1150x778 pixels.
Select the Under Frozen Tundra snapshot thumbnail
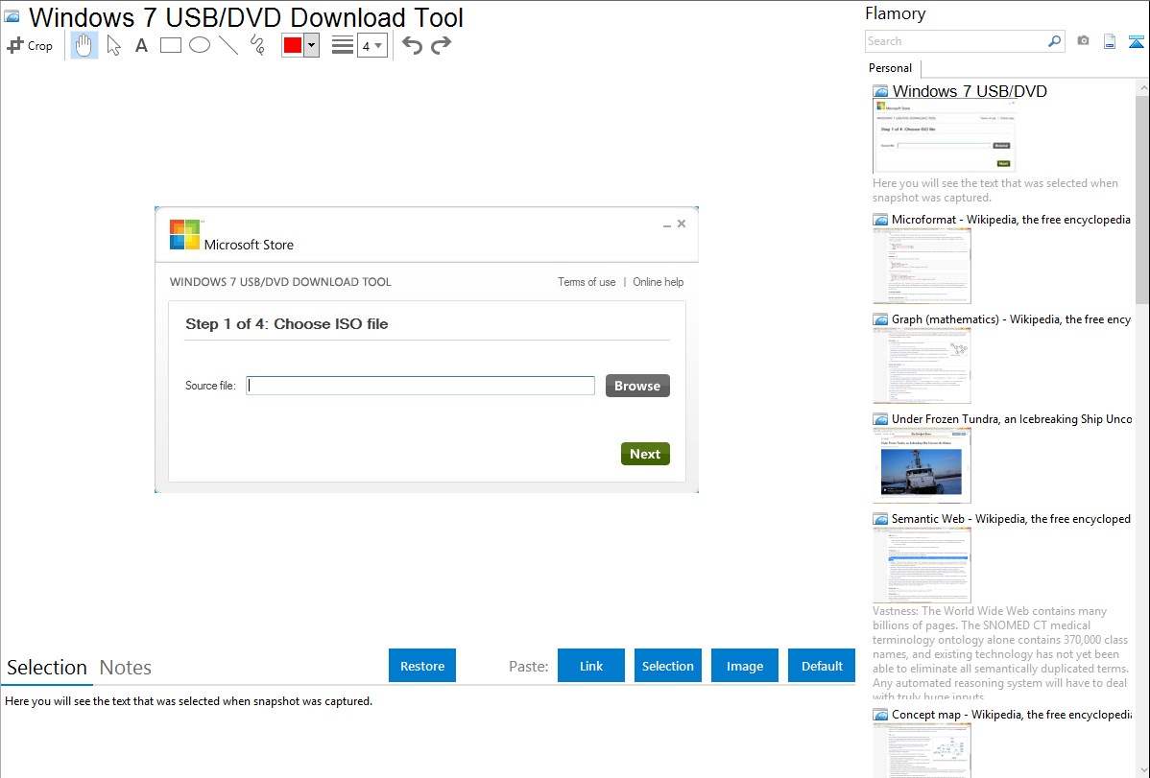coord(922,465)
